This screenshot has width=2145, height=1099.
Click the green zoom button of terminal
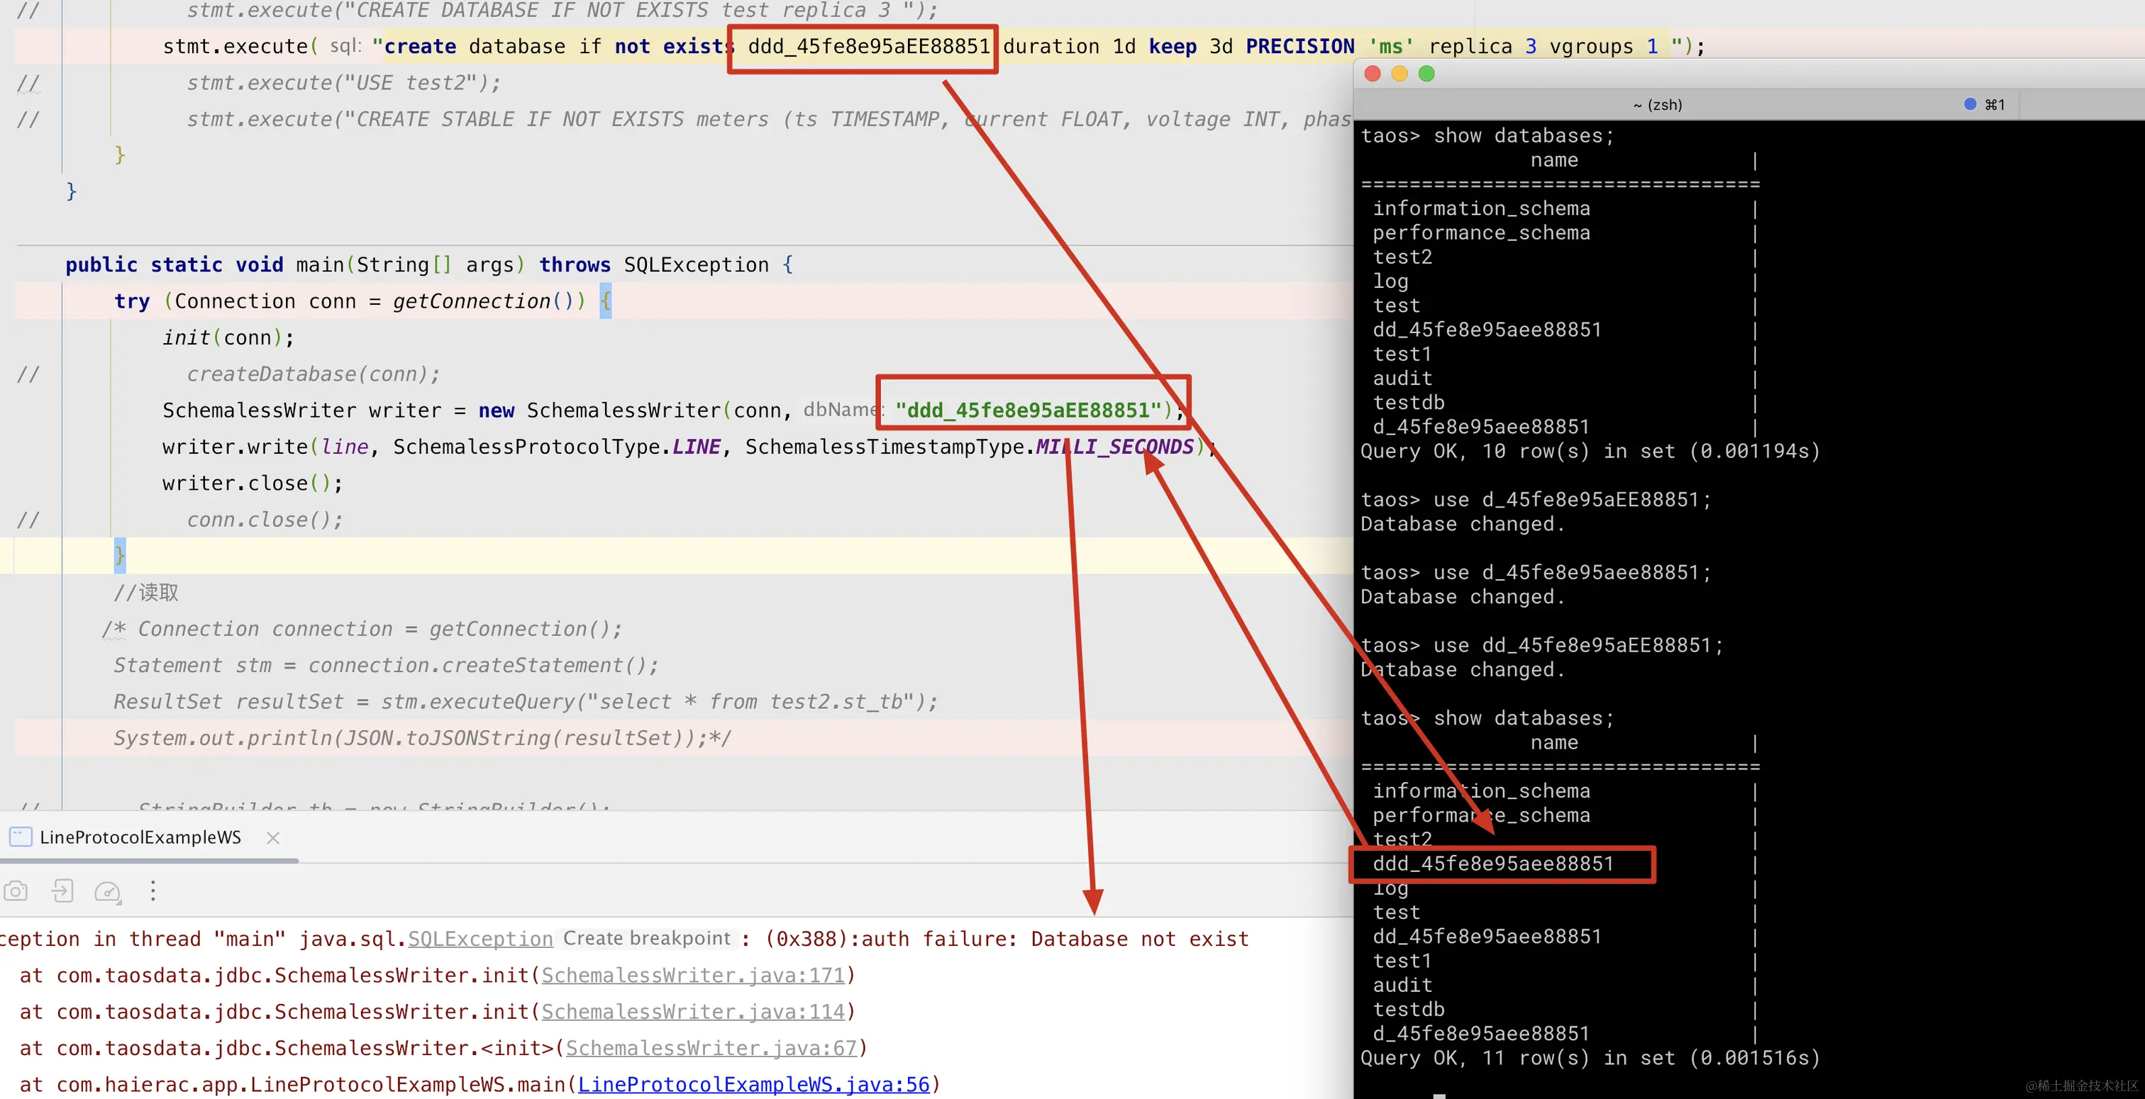[x=1426, y=74]
